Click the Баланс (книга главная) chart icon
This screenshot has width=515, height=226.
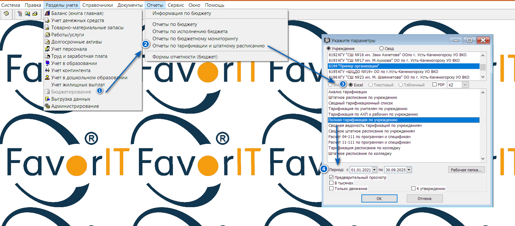click(x=47, y=13)
